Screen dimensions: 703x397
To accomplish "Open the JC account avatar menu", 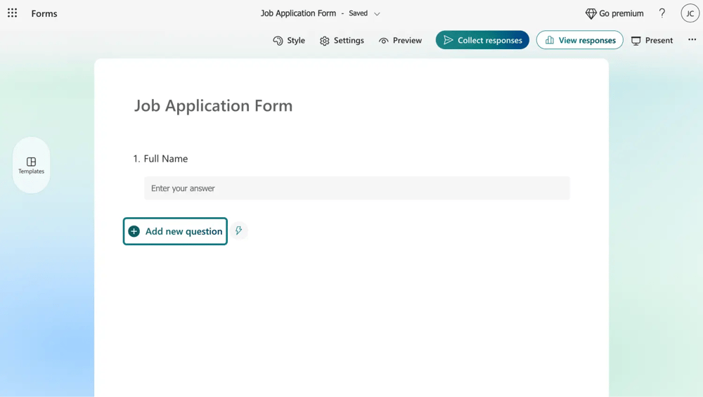I will click(x=690, y=13).
